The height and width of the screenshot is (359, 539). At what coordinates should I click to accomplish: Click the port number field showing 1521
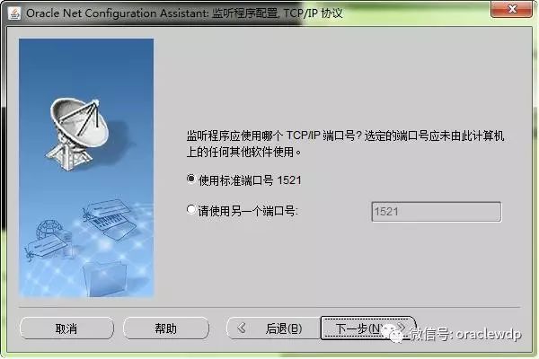(x=437, y=212)
